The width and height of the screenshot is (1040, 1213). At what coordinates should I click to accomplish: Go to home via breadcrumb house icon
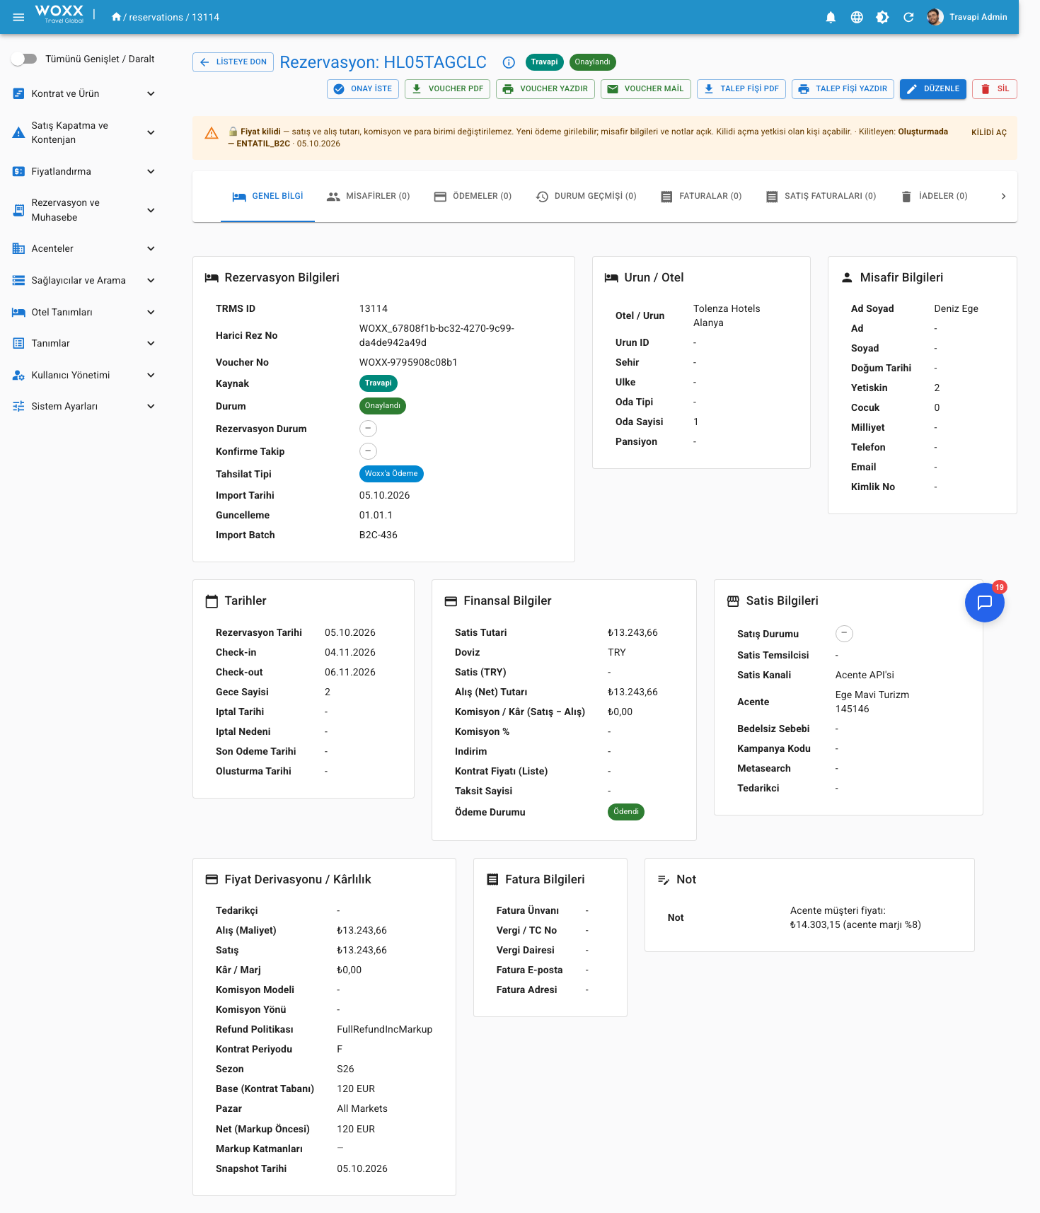116,17
